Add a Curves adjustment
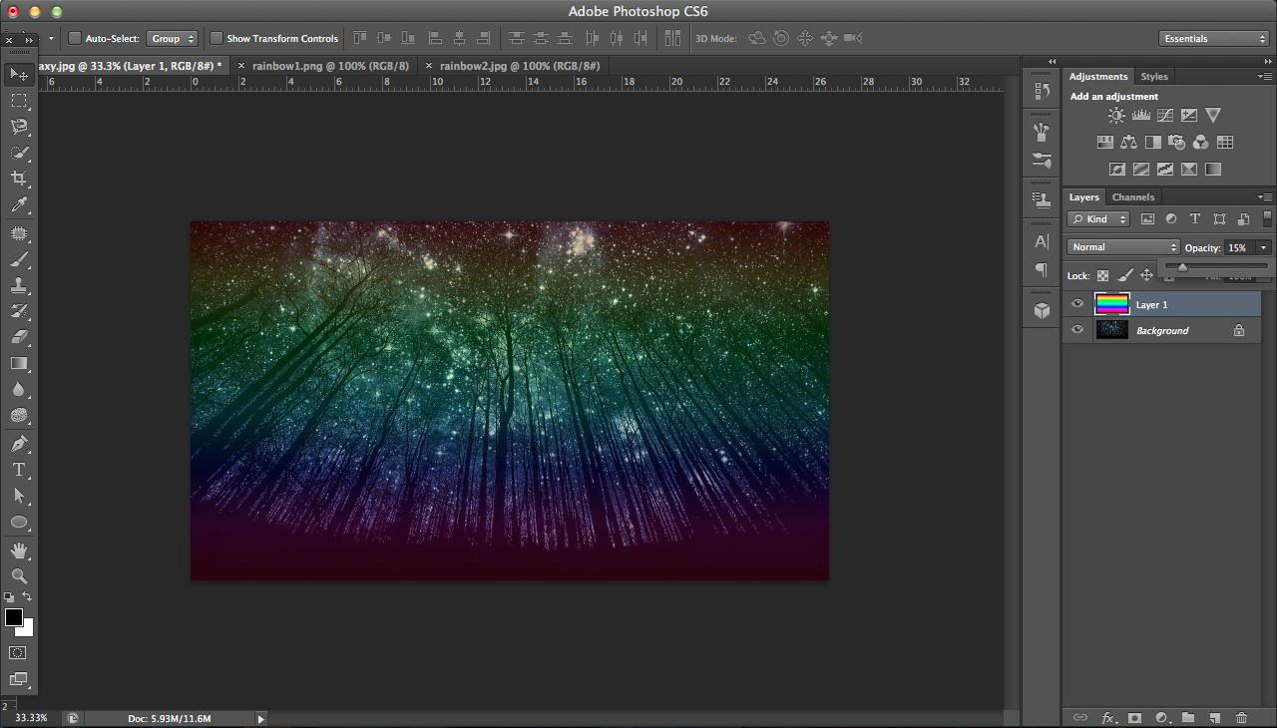The image size is (1277, 728). tap(1165, 116)
